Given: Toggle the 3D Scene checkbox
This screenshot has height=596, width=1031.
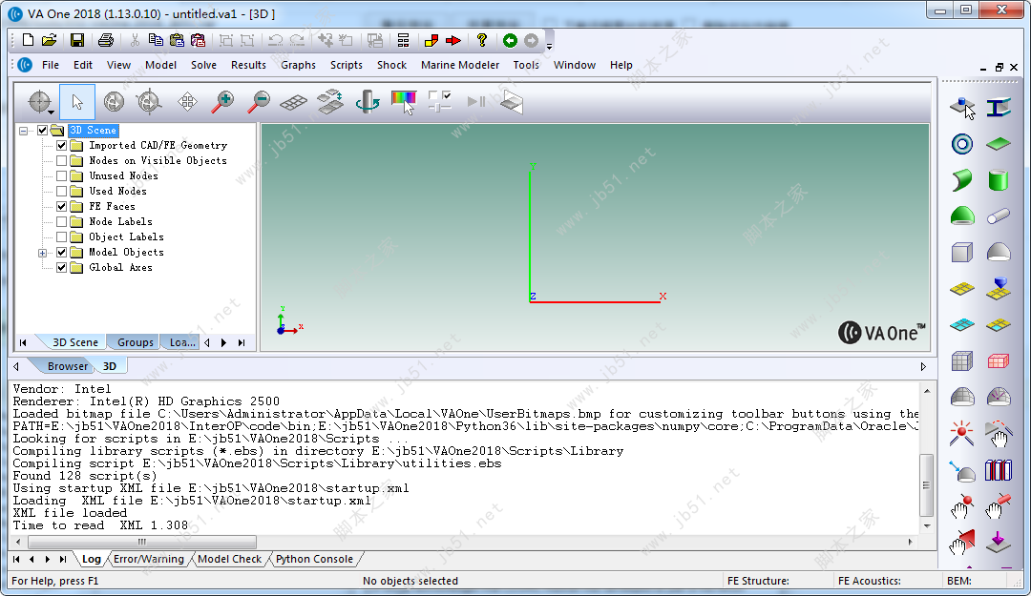Looking at the screenshot, I should [x=43, y=130].
